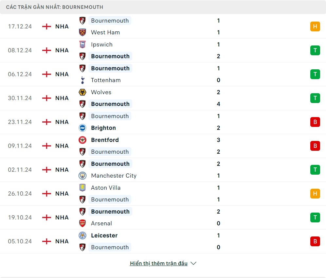The height and width of the screenshot is (278, 326).
Task: Open the 'Hiển thị thêm trận đấu' link
Action: (x=158, y=263)
